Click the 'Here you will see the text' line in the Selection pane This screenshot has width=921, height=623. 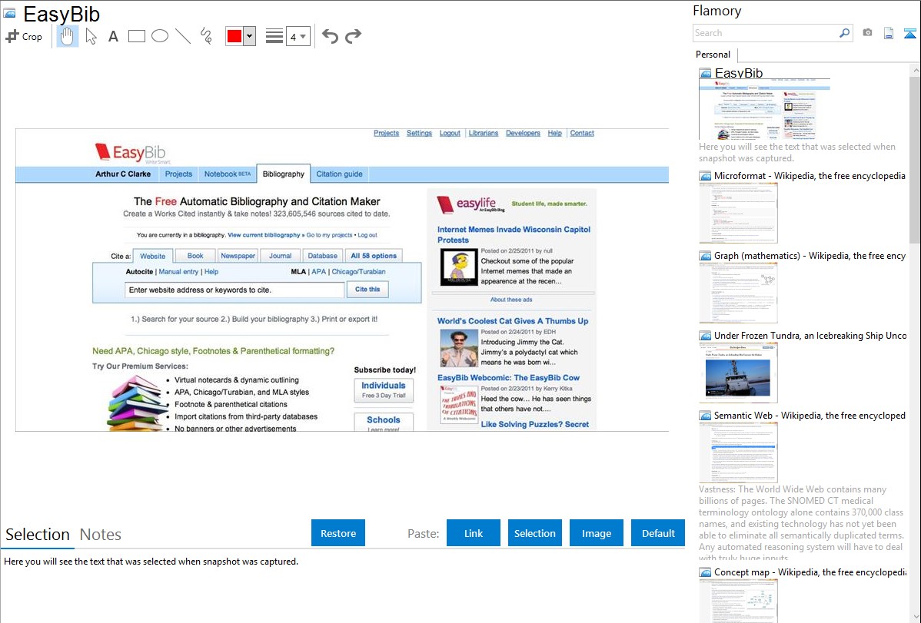[x=151, y=562]
